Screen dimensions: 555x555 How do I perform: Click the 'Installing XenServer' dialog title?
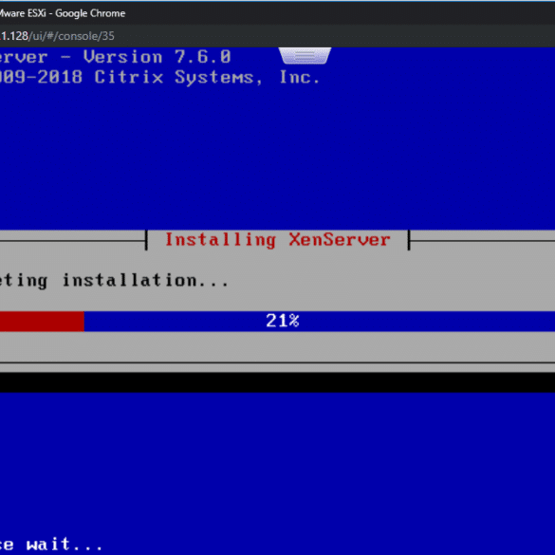277,240
